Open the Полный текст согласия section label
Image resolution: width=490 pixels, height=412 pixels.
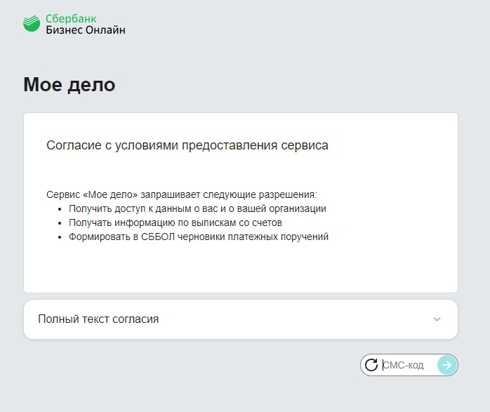(98, 319)
